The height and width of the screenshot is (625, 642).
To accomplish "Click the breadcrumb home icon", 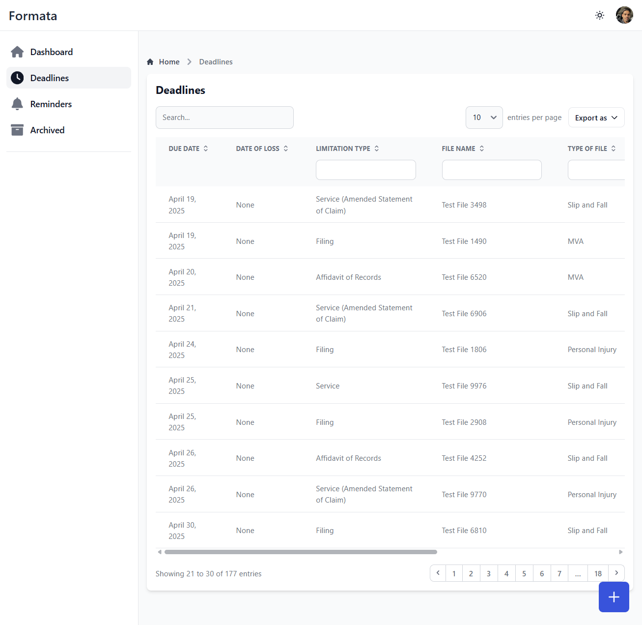I will coord(150,62).
